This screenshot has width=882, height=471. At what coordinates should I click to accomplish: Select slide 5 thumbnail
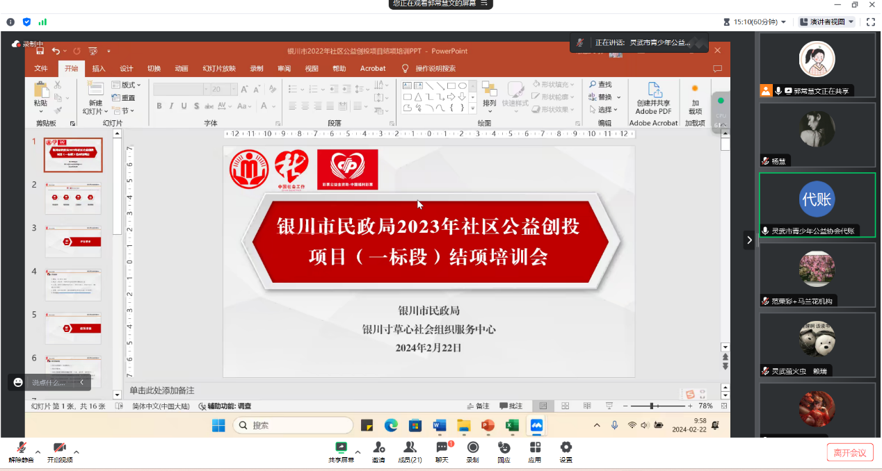pos(73,329)
